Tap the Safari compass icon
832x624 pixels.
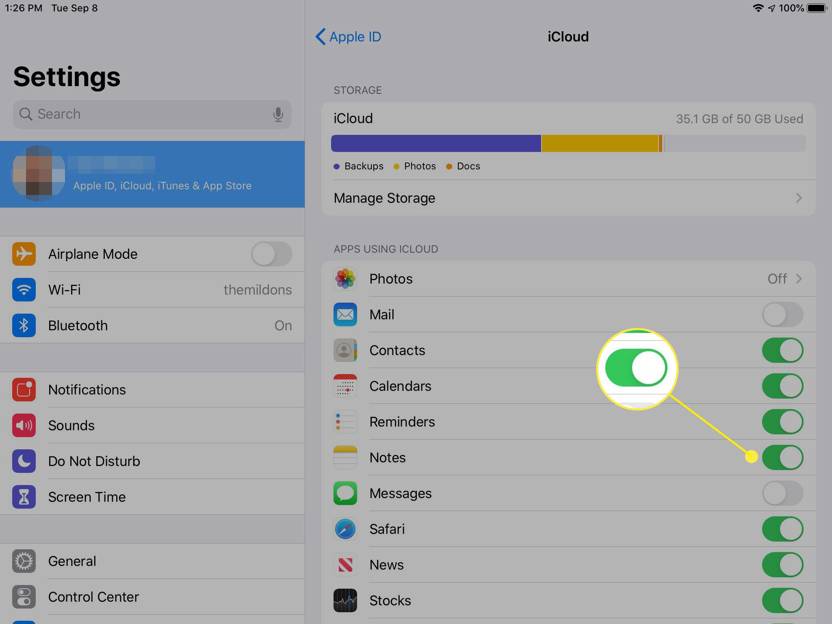point(345,529)
